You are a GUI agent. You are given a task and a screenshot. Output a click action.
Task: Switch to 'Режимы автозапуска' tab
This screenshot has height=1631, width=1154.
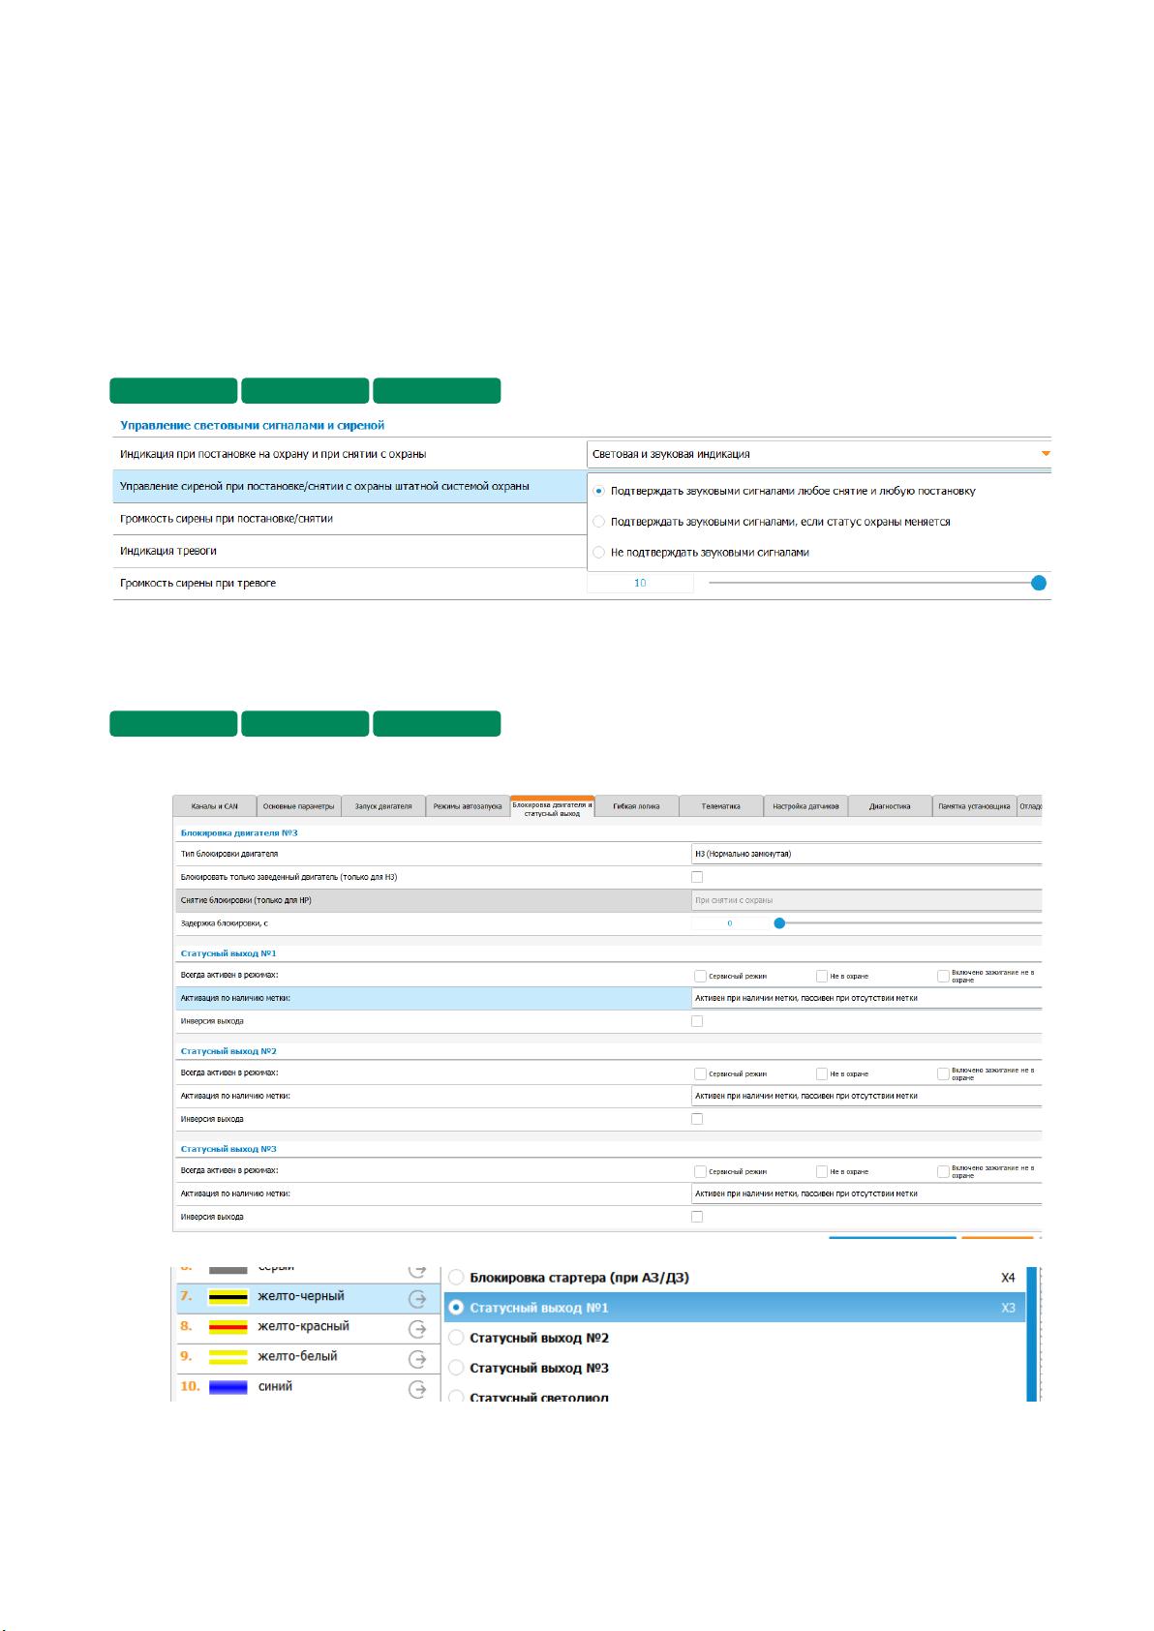(468, 806)
